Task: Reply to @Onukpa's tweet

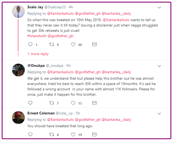Action: [x=30, y=103]
